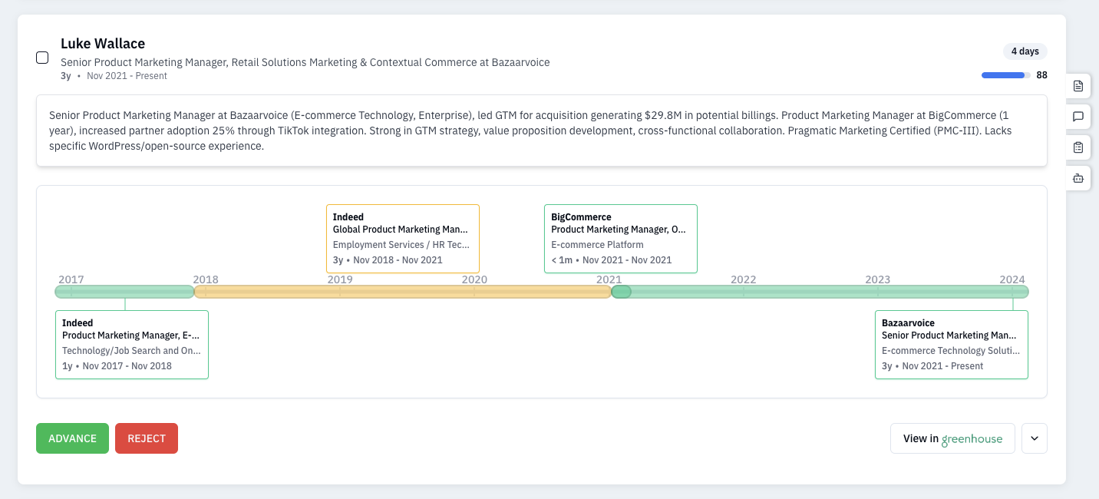
Task: Select the BigCommerce Product Marketing Manager card
Action: coord(621,239)
